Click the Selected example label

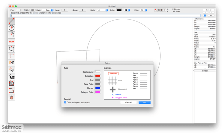pos(113,73)
